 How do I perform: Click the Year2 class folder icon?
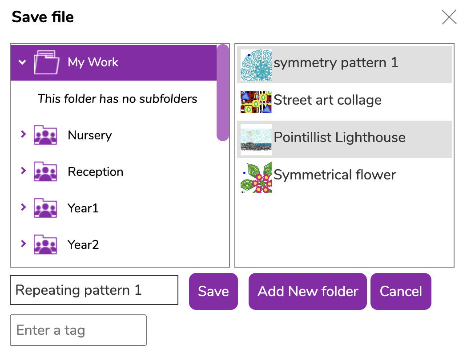coord(45,244)
